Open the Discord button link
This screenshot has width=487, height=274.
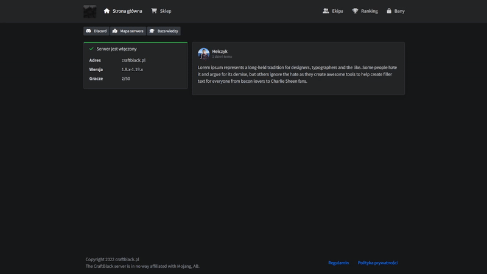click(x=96, y=31)
